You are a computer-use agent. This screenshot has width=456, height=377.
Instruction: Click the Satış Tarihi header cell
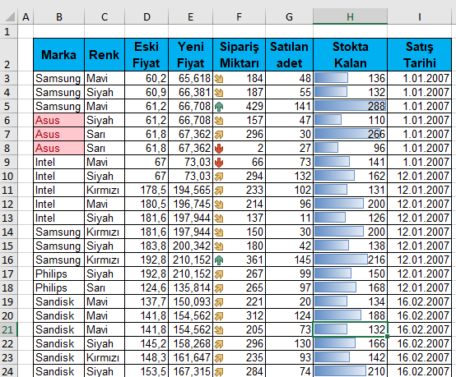(419, 54)
